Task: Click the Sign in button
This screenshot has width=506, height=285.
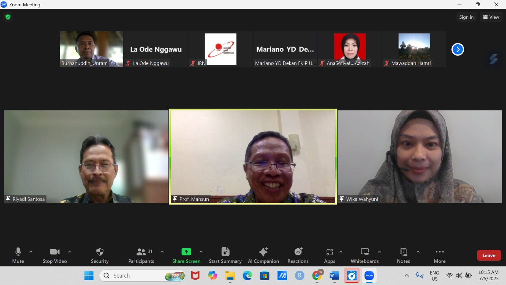Action: pyautogui.click(x=466, y=17)
